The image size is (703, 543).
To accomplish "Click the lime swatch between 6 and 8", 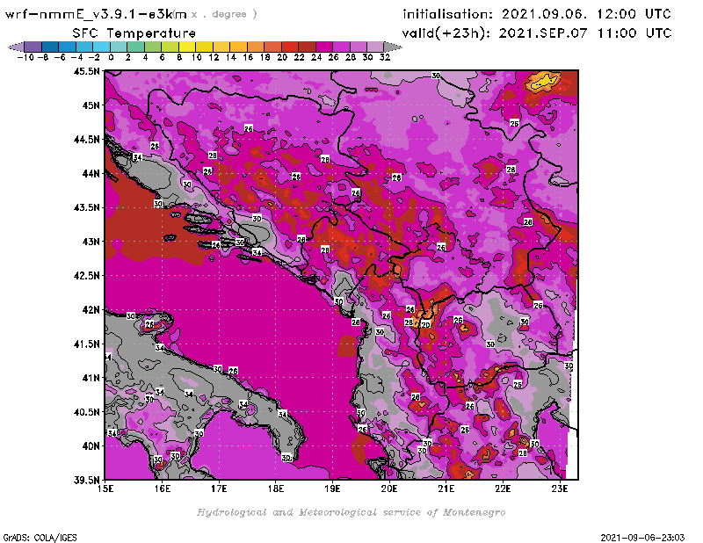I will point(170,47).
